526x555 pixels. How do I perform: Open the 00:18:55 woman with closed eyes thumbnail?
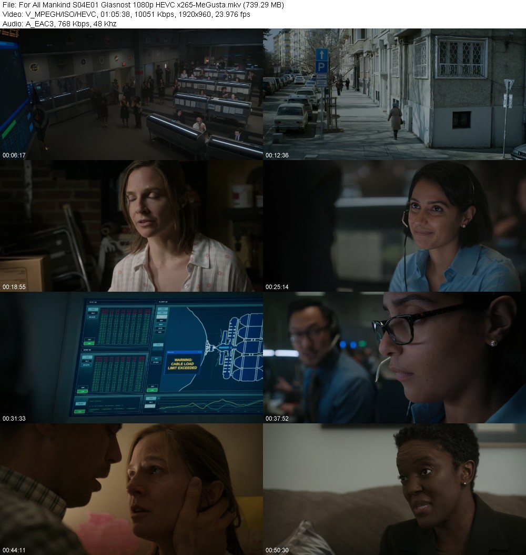pyautogui.click(x=131, y=226)
